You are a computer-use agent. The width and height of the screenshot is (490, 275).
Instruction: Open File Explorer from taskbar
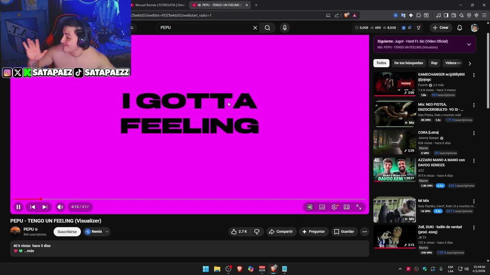pyautogui.click(x=217, y=269)
